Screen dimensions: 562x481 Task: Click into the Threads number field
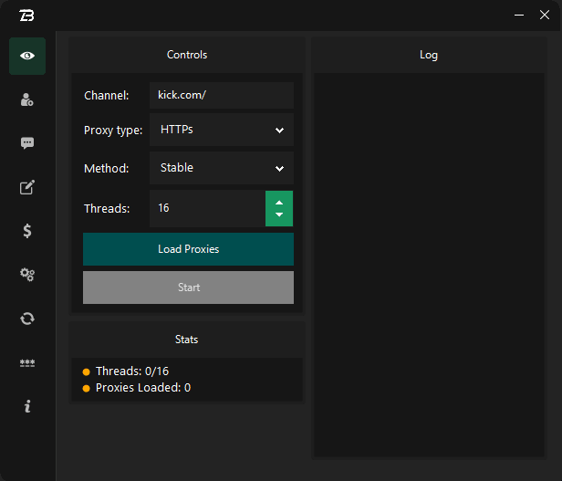point(208,208)
